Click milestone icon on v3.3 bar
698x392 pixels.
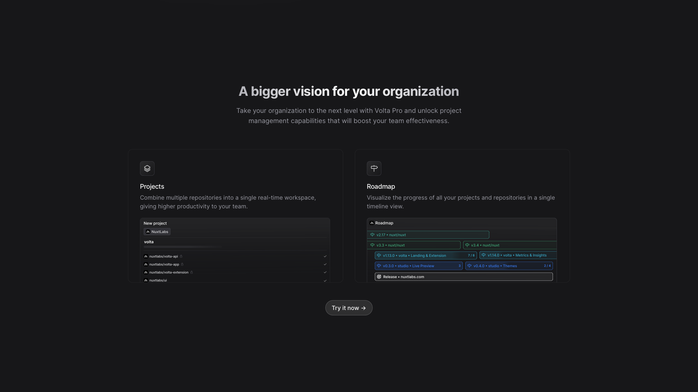click(372, 245)
